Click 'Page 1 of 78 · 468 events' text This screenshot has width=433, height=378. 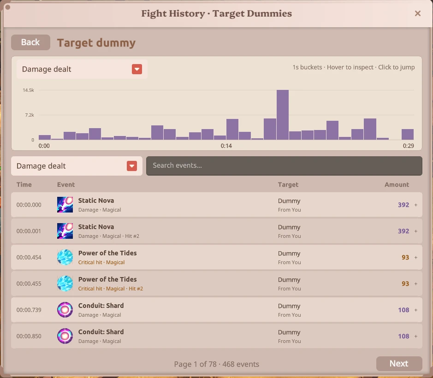(x=217, y=364)
